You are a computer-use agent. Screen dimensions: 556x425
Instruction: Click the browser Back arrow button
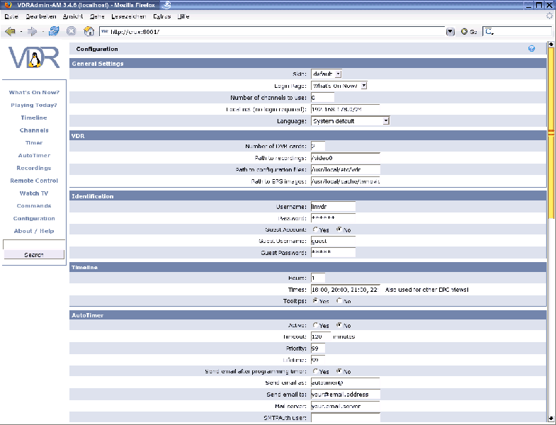click(10, 31)
